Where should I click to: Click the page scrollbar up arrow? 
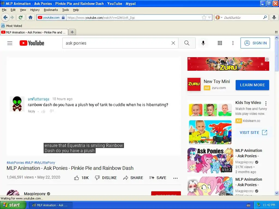[x=277, y=38]
